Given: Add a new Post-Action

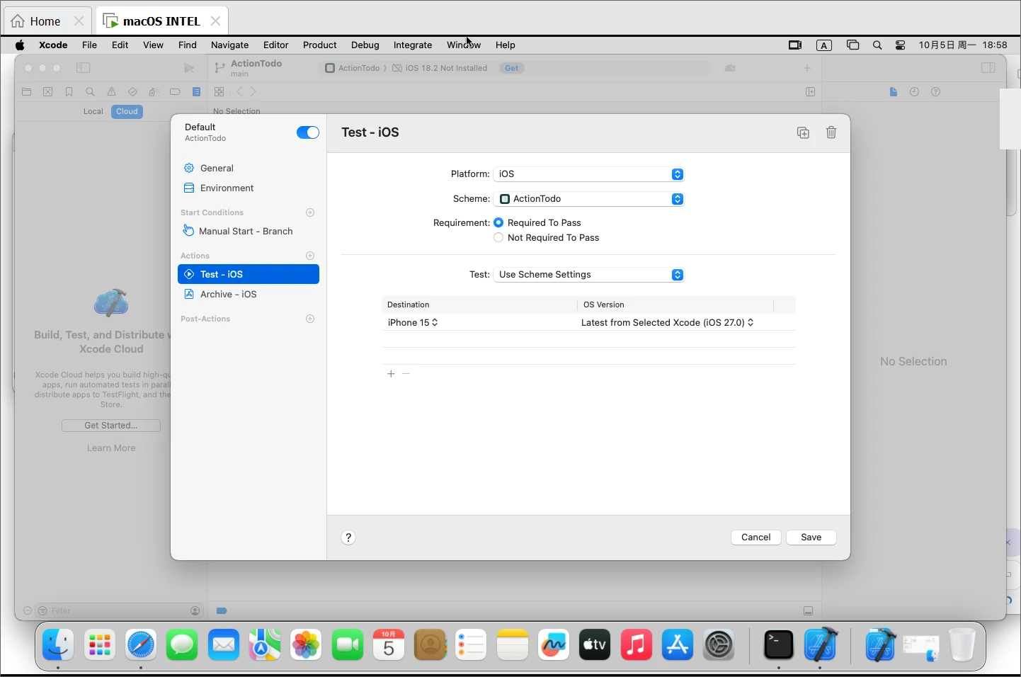Looking at the screenshot, I should point(310,319).
